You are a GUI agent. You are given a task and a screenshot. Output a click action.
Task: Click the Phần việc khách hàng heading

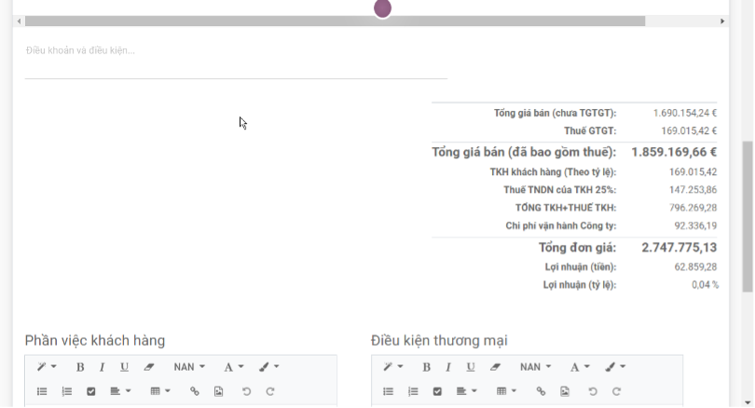[95, 341]
